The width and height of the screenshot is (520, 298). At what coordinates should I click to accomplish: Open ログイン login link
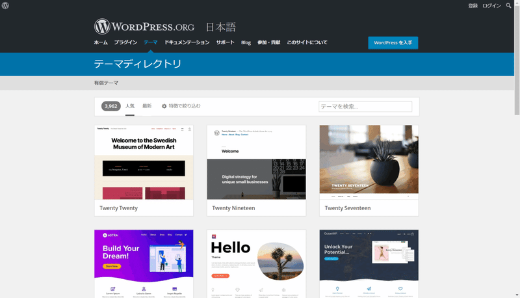pyautogui.click(x=491, y=6)
